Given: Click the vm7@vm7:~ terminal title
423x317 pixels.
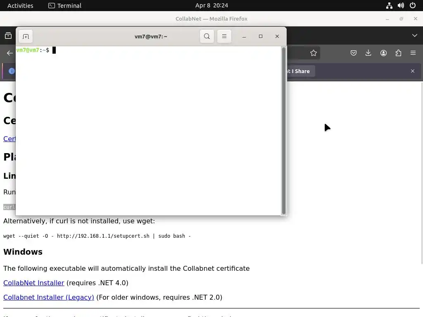Looking at the screenshot, I should (151, 37).
